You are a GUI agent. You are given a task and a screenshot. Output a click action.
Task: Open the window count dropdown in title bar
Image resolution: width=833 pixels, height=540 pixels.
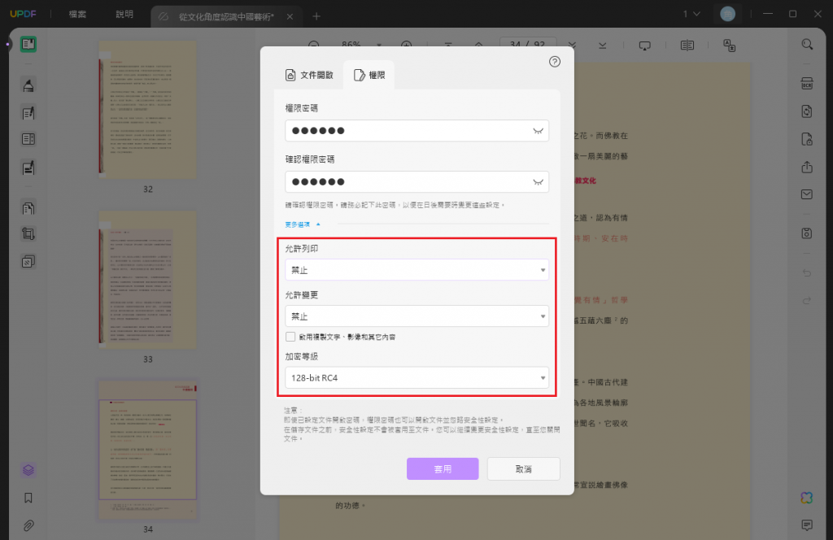[x=691, y=14]
